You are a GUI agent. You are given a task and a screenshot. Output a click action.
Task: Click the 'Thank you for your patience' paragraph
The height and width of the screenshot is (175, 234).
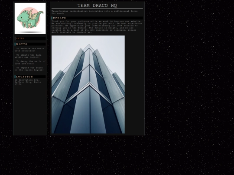[x=97, y=27]
